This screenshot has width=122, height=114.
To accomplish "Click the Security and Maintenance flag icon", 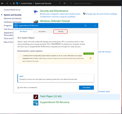I will click(36, 12).
